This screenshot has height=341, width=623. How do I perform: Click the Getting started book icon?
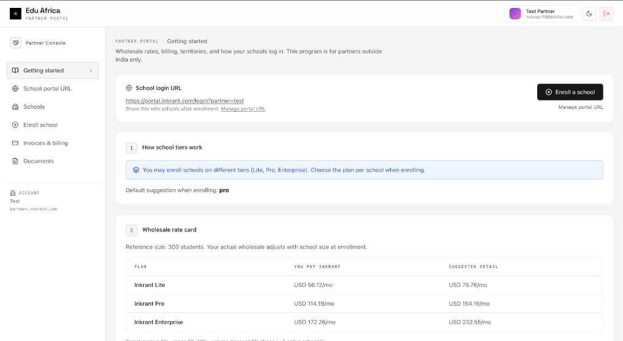coord(15,71)
